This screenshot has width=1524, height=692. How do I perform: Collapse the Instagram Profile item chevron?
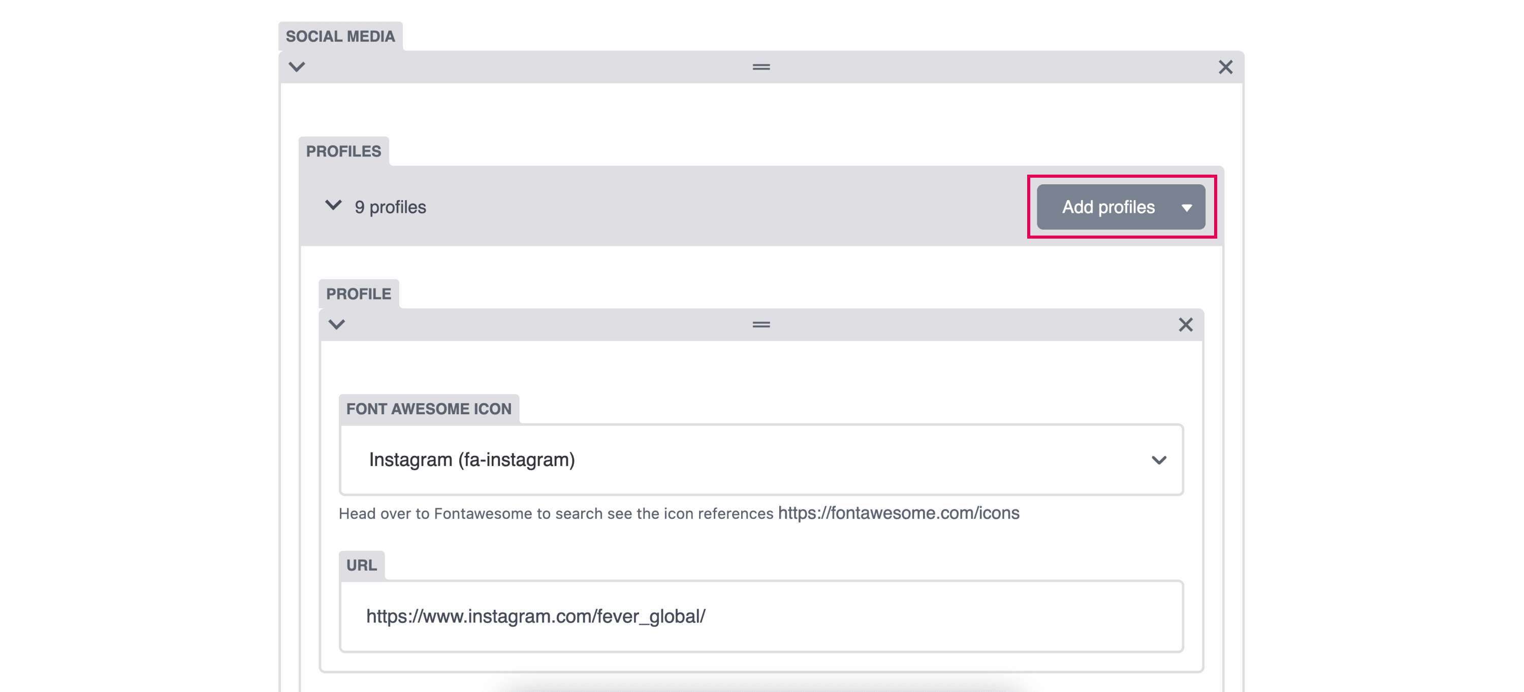click(337, 324)
